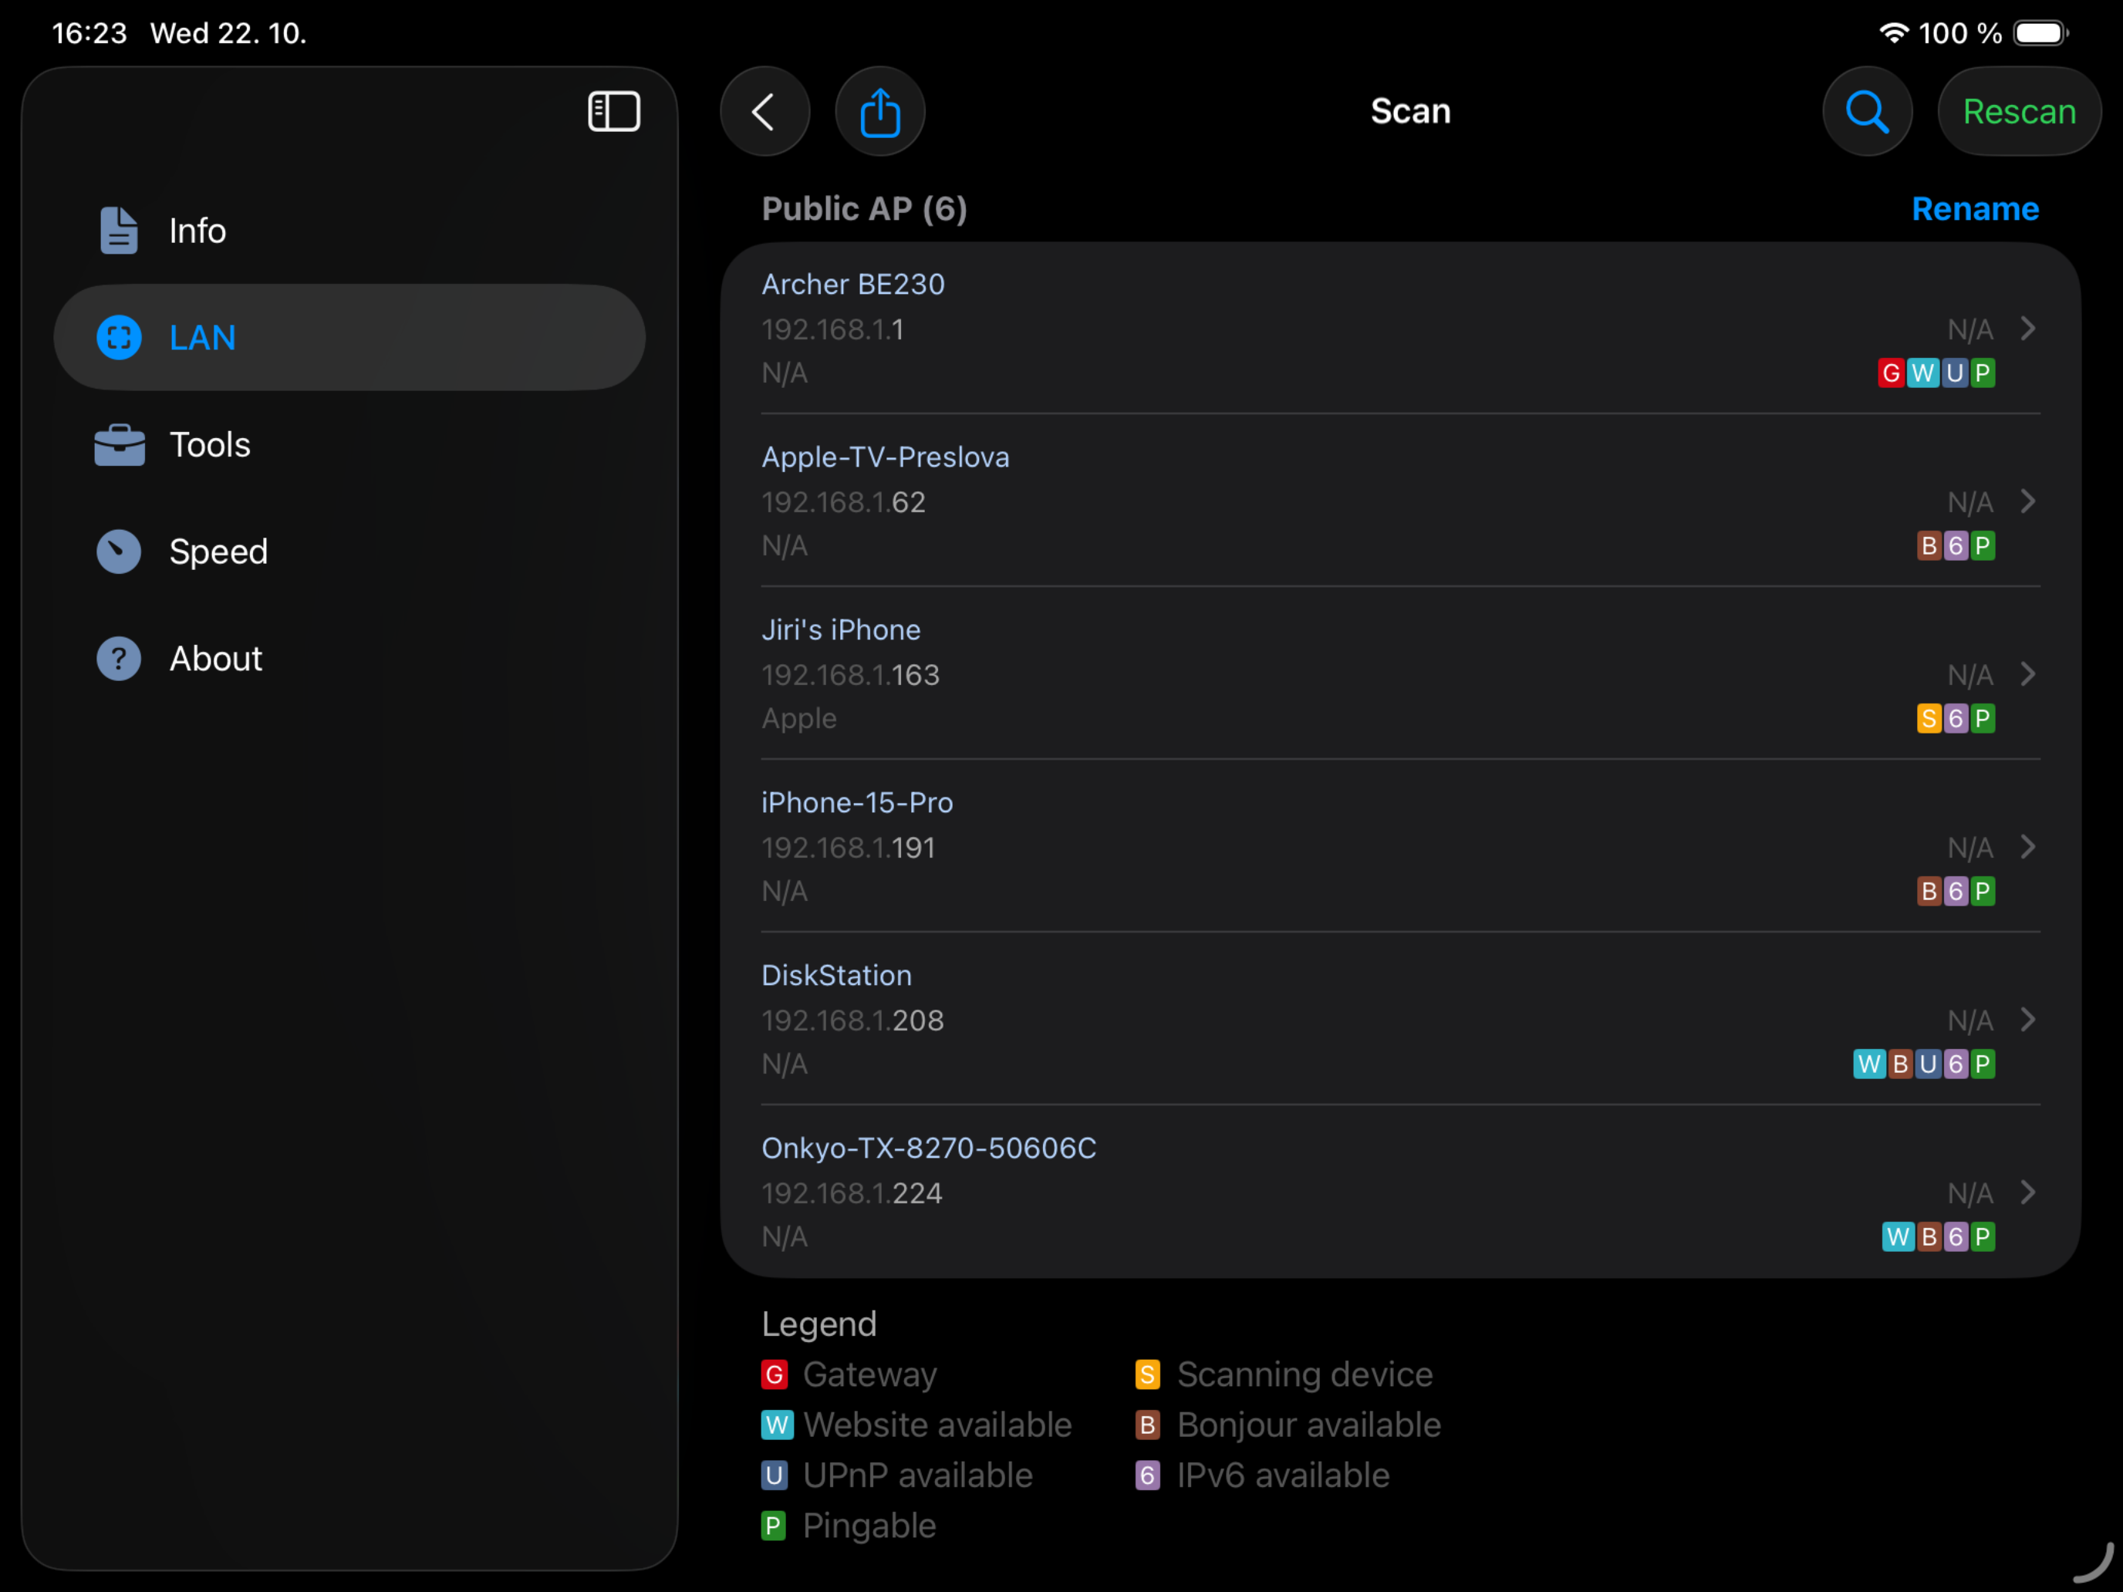This screenshot has width=2123, height=1592.
Task: Click the Gateway badge on Archer BE230
Action: click(x=1891, y=373)
